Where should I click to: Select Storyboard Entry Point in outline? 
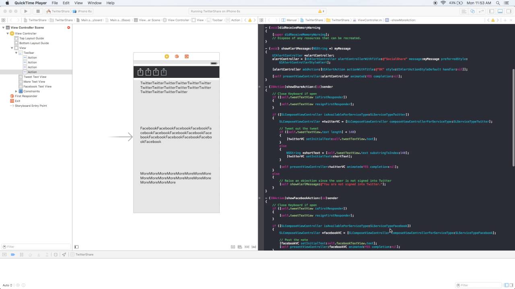click(x=31, y=106)
